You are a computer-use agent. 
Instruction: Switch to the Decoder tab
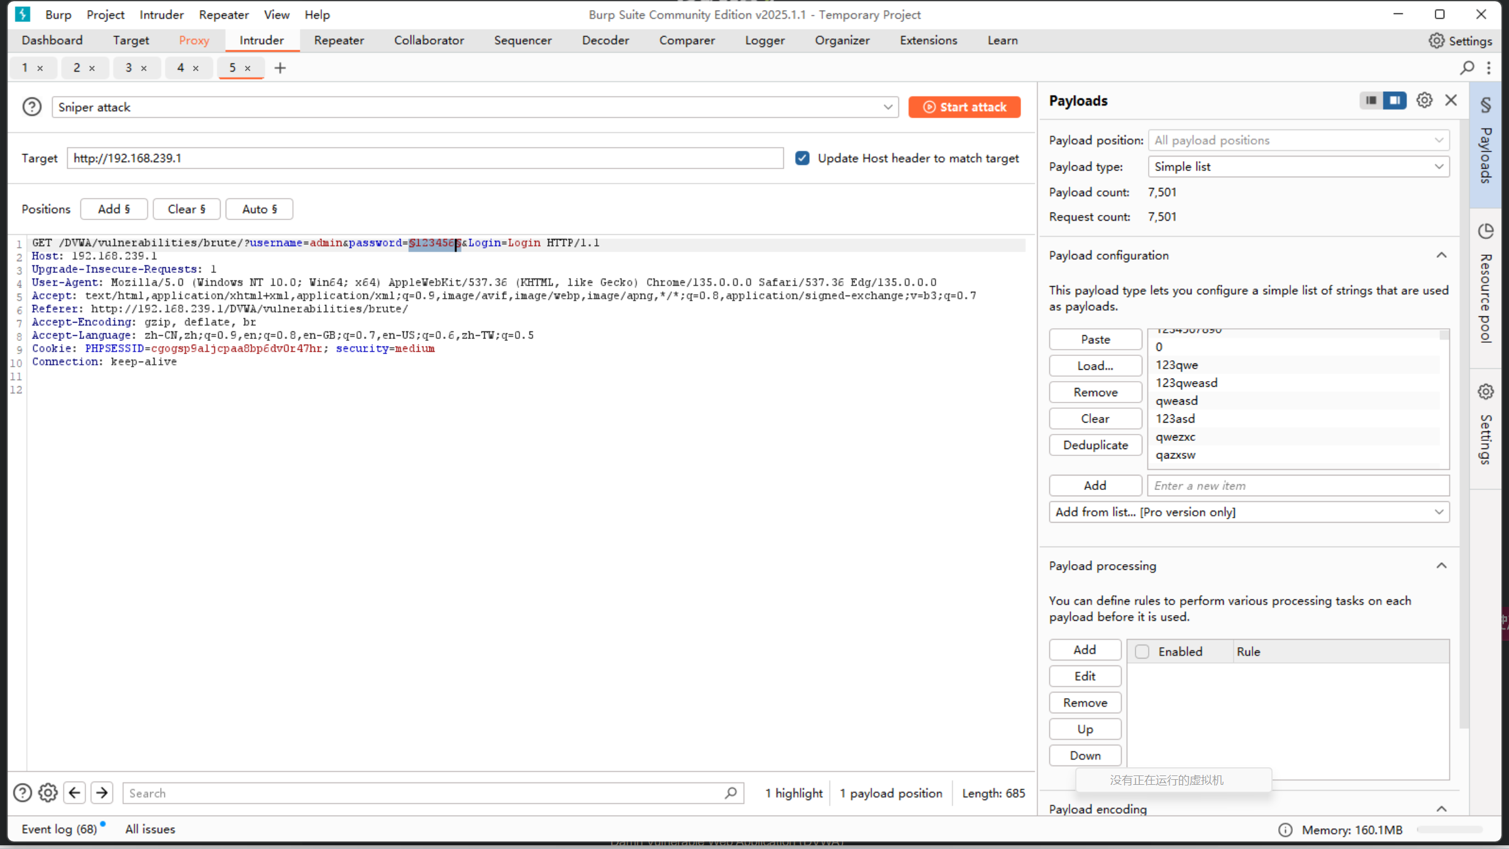(605, 40)
